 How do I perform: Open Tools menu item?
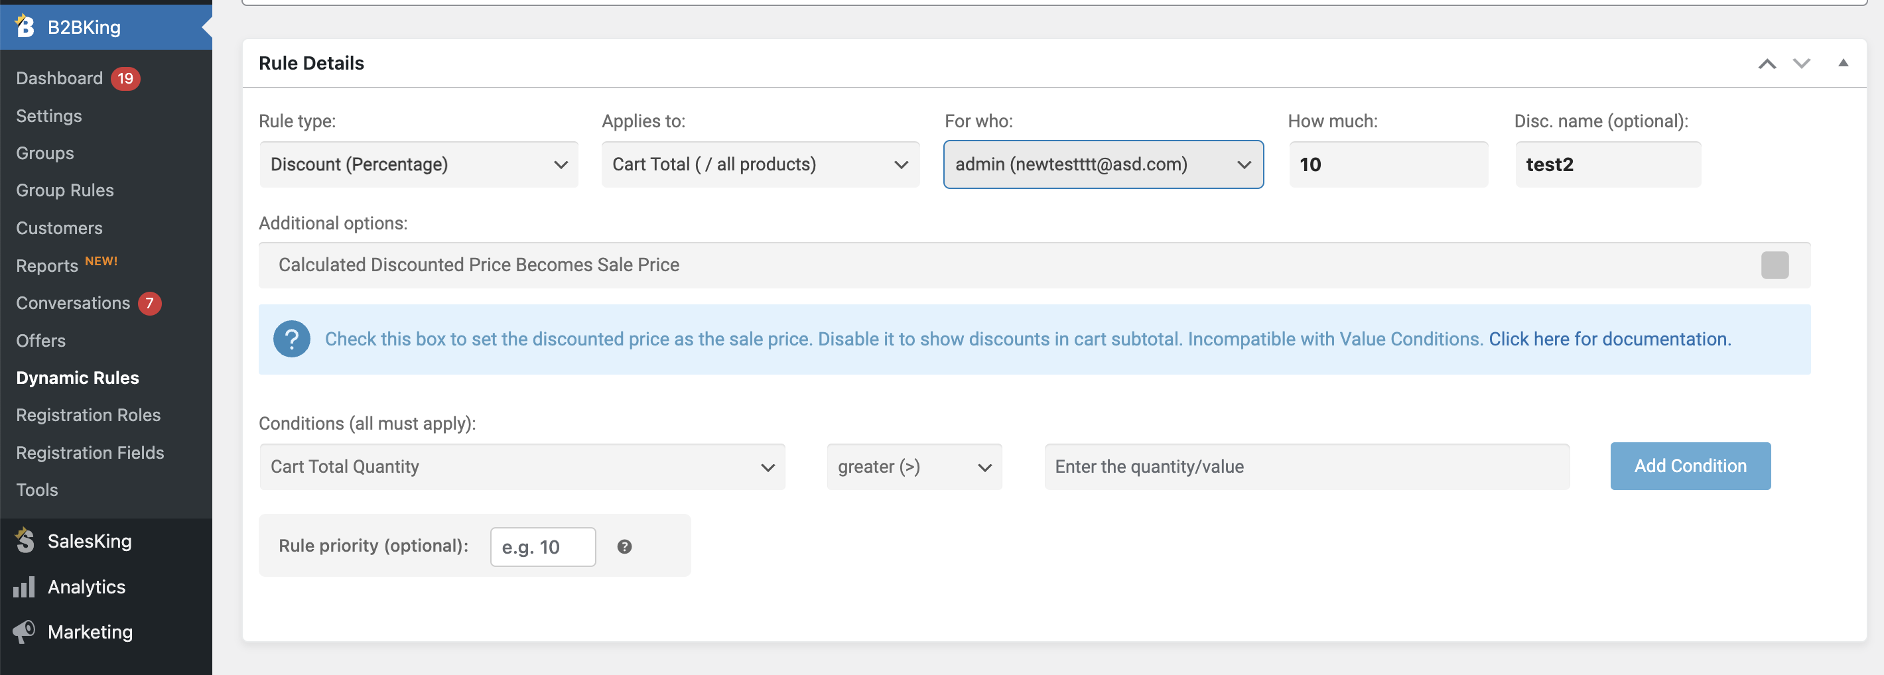point(37,490)
